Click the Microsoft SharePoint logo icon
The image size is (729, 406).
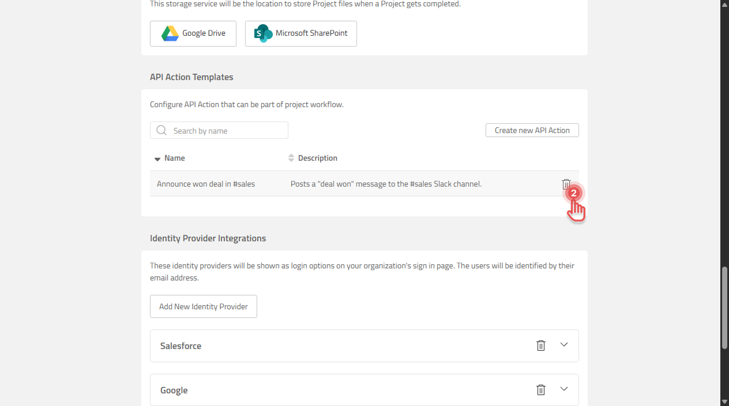263,33
